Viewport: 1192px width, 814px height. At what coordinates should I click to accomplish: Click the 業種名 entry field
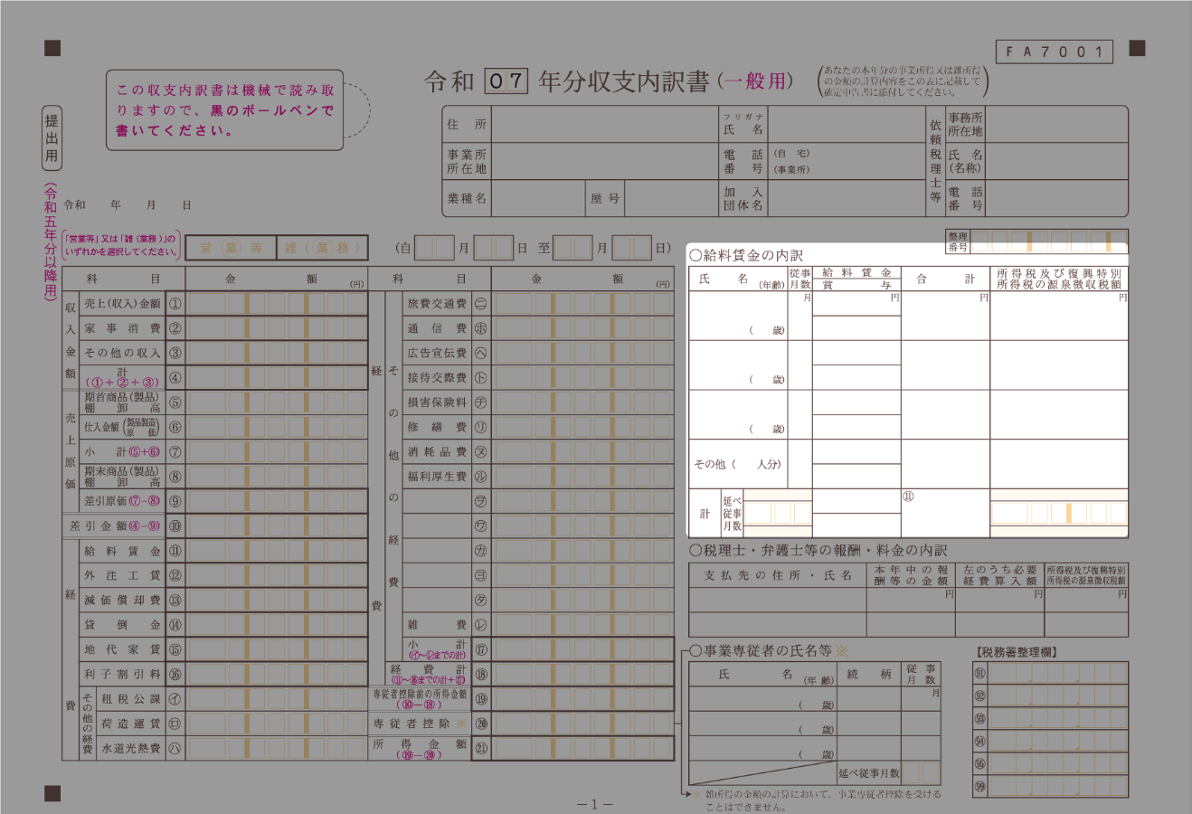537,198
